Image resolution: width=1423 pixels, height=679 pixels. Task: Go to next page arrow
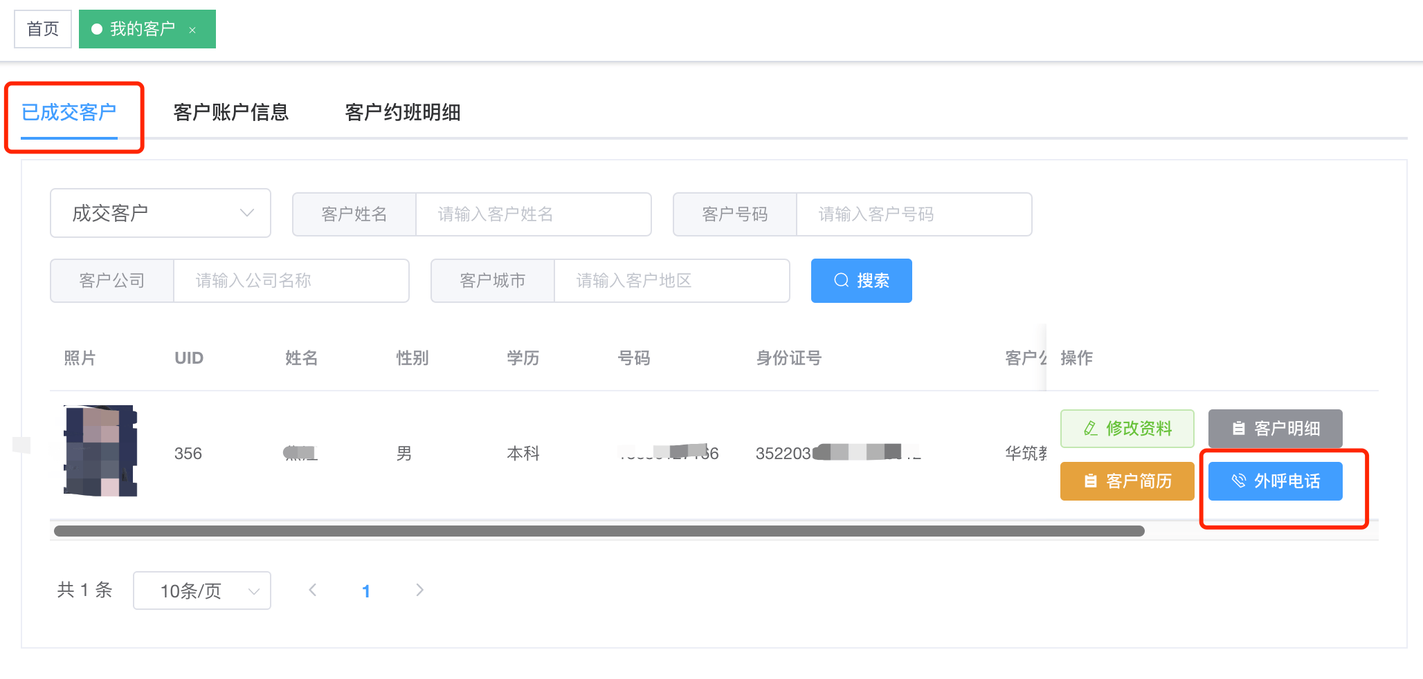[419, 590]
